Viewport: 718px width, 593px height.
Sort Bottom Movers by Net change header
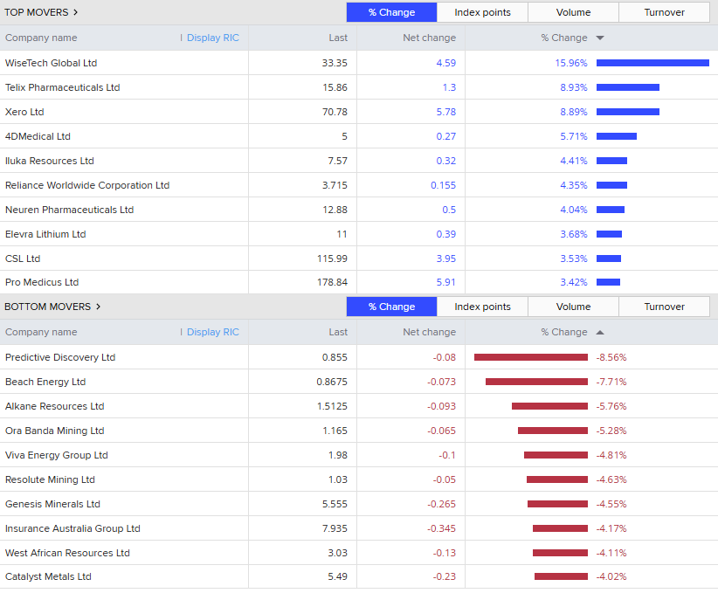tap(429, 333)
